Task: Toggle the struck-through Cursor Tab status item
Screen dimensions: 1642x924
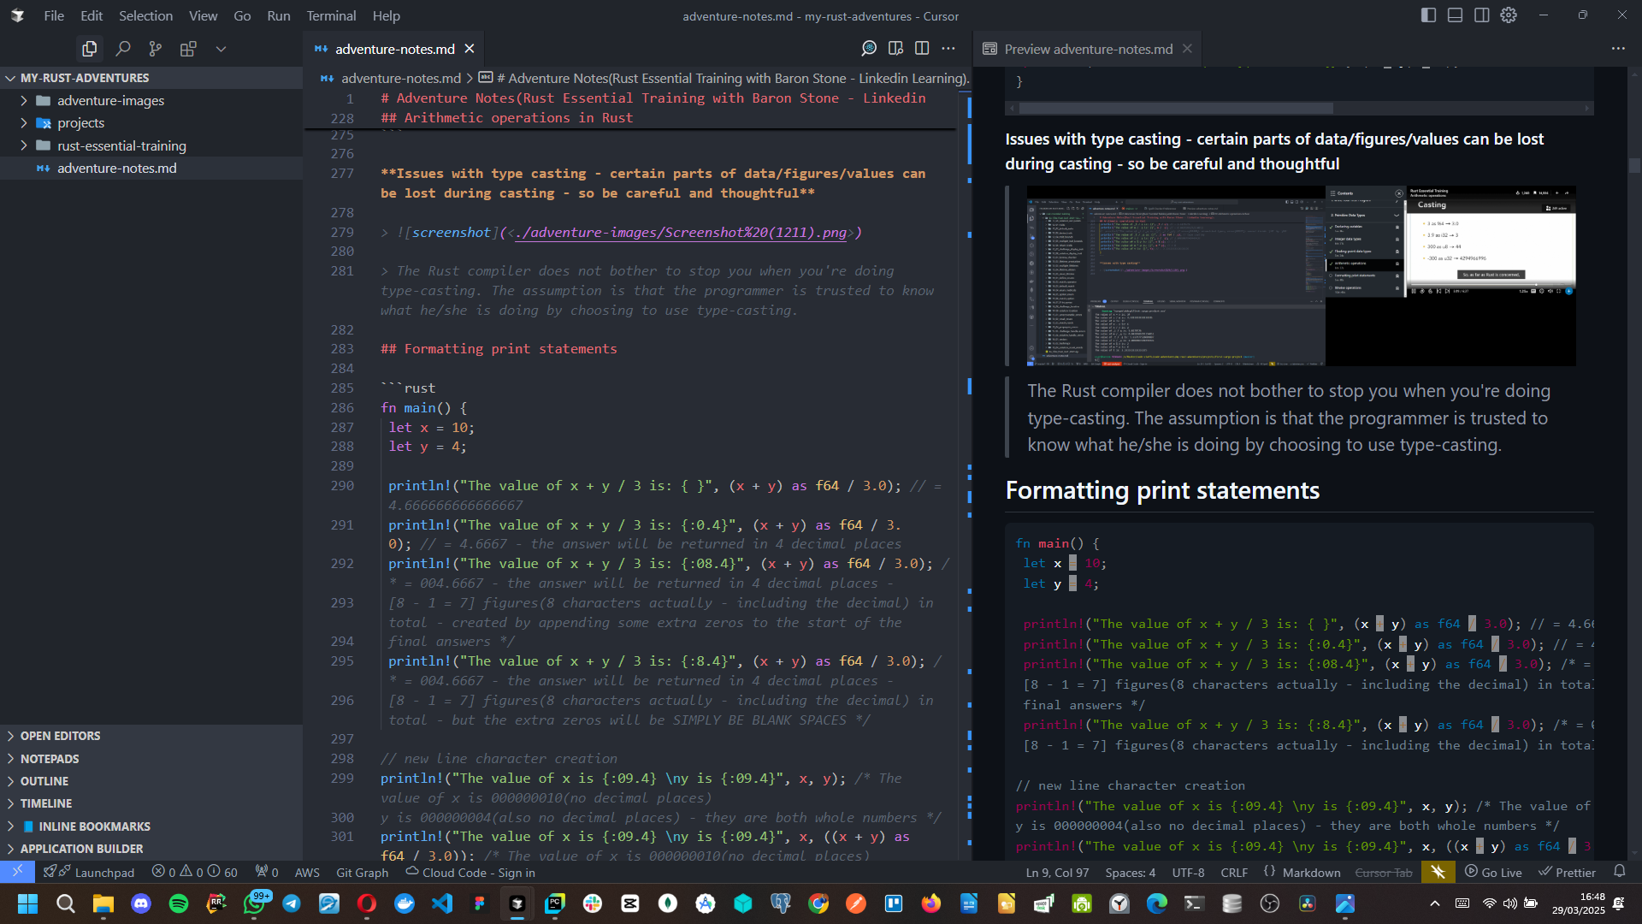Action: pos(1384,873)
